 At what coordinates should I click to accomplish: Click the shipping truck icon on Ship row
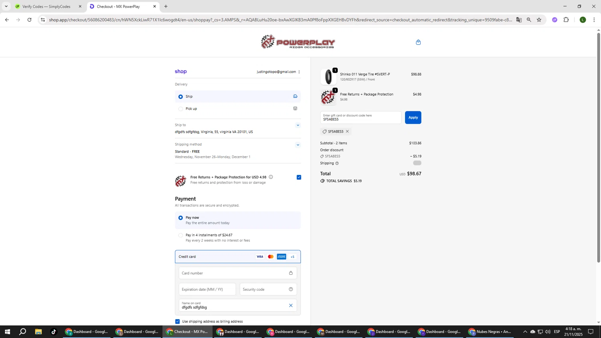[295, 97]
